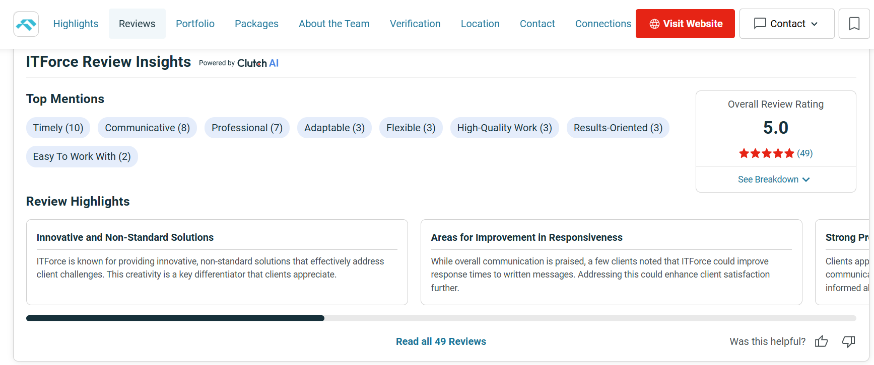Navigate to the Location tab
Image resolution: width=874 pixels, height=365 pixels.
(480, 24)
